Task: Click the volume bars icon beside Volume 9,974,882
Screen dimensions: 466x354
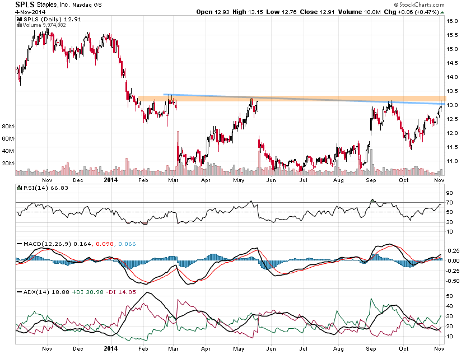Action: tap(19, 25)
